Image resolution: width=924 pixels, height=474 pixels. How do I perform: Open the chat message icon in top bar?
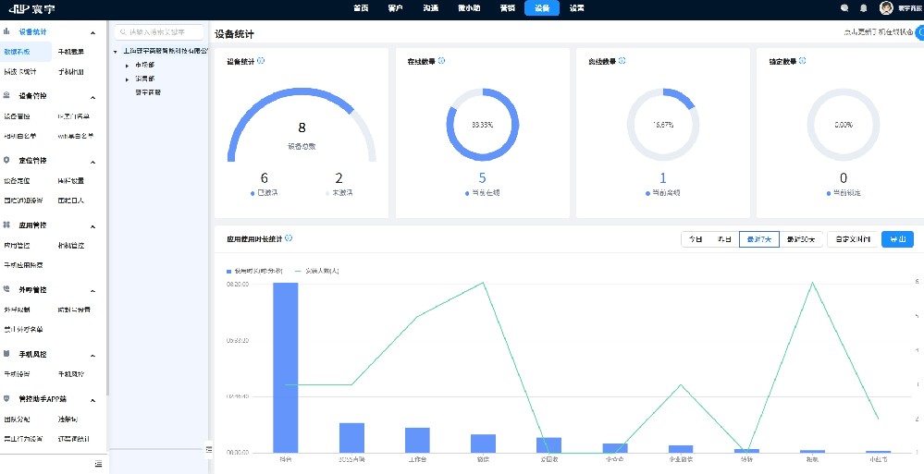click(x=845, y=8)
